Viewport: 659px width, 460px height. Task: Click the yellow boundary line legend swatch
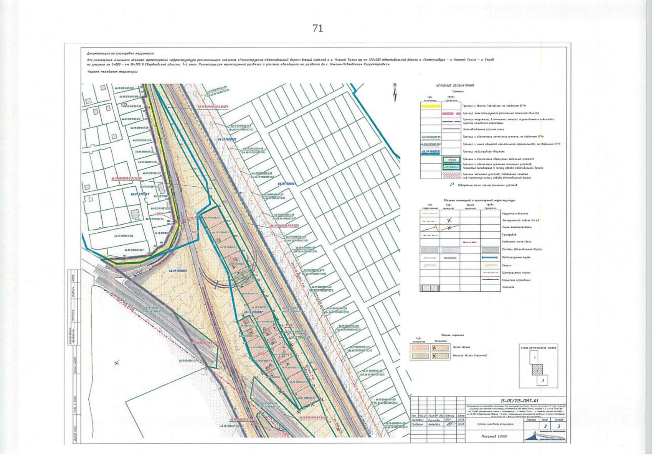(x=431, y=106)
